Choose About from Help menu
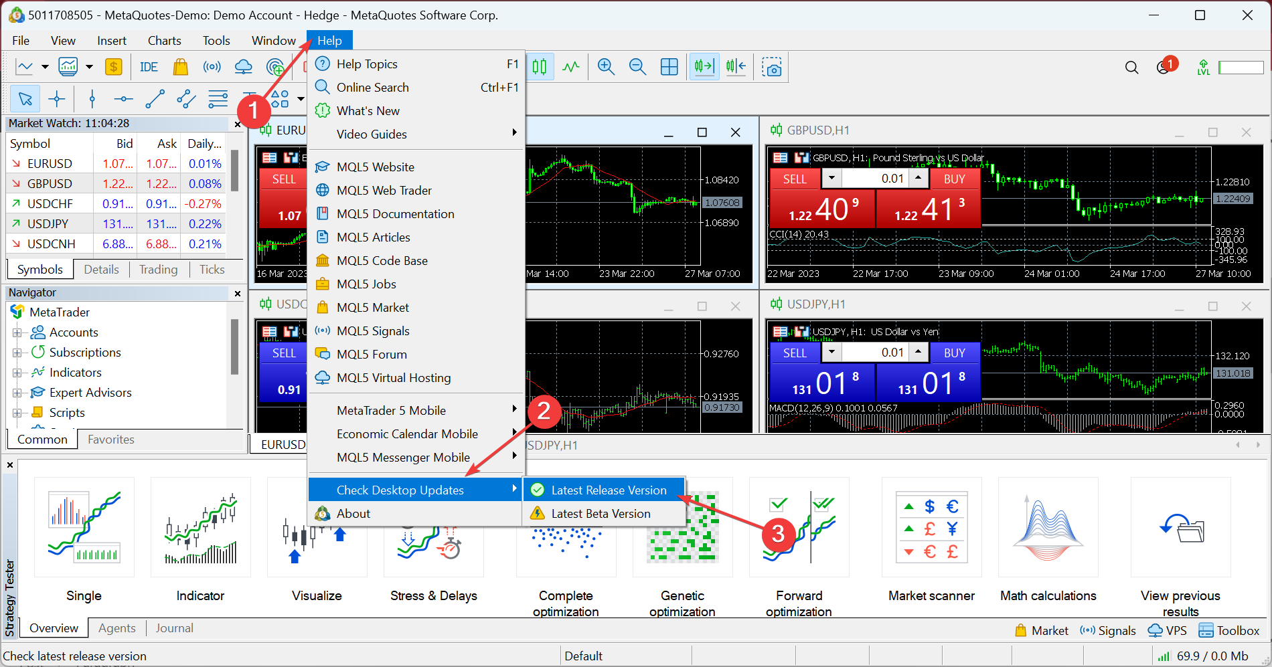This screenshot has width=1272, height=667. coord(416,514)
